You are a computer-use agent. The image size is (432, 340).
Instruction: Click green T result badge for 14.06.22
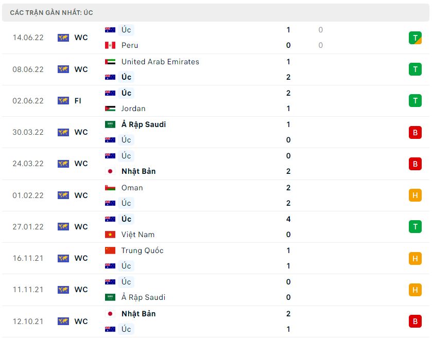(x=415, y=38)
